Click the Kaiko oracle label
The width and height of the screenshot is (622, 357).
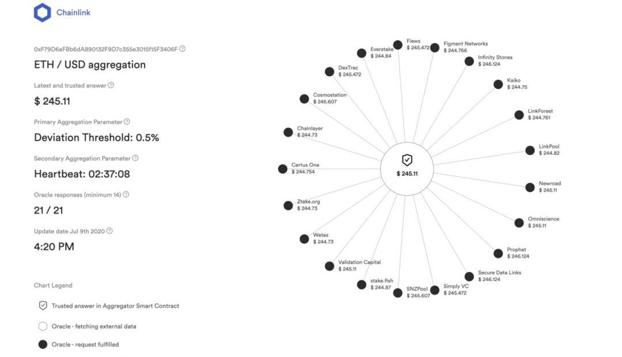click(514, 80)
